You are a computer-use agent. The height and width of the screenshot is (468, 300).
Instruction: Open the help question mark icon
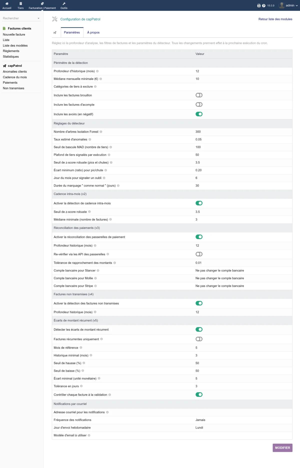(264, 5)
